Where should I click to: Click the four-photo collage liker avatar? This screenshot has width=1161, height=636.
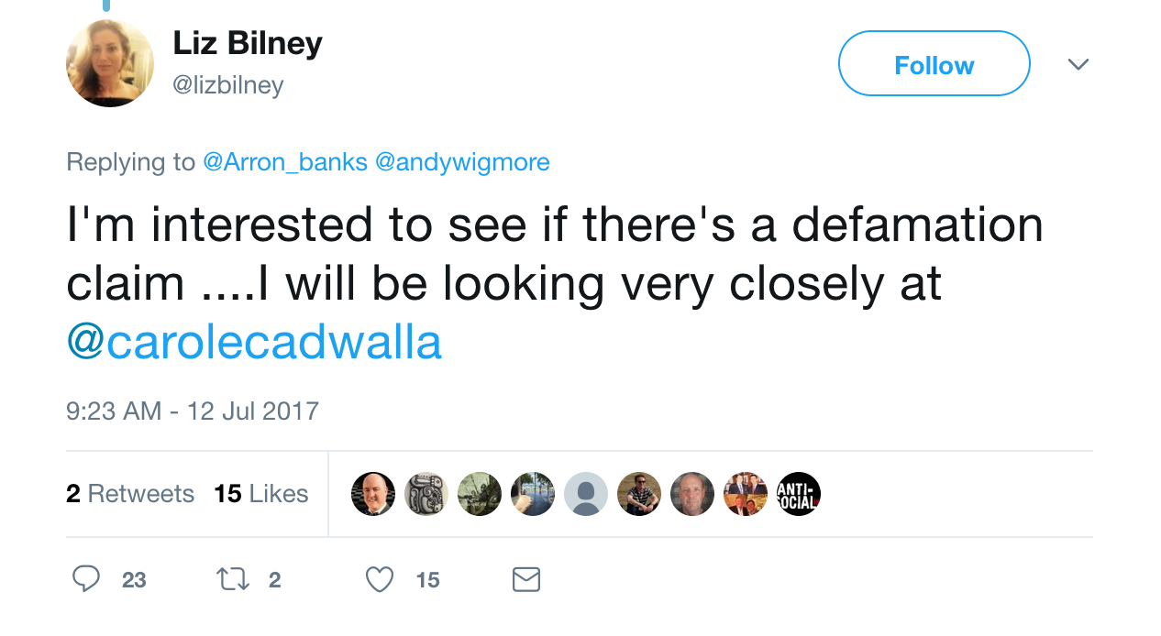(x=746, y=494)
